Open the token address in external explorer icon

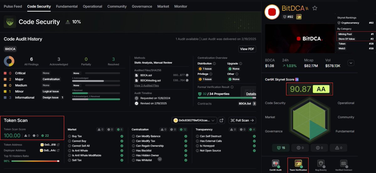pos(222,120)
